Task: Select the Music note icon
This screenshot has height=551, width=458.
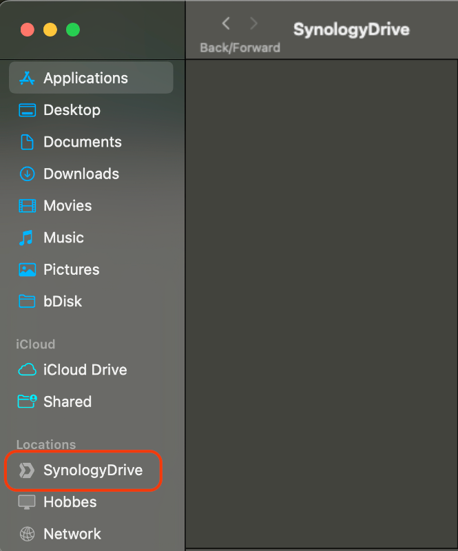Action: click(26, 238)
